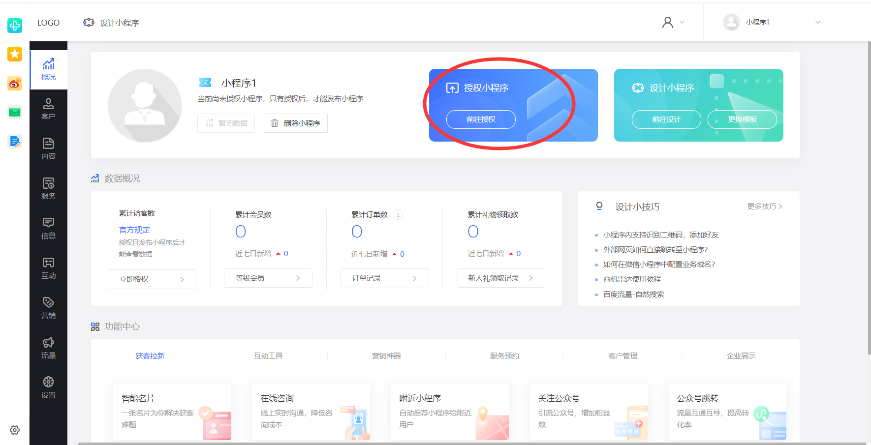The width and height of the screenshot is (871, 445).
Task: Click the lightbulb icon beside 设计小技巧
Action: [599, 206]
